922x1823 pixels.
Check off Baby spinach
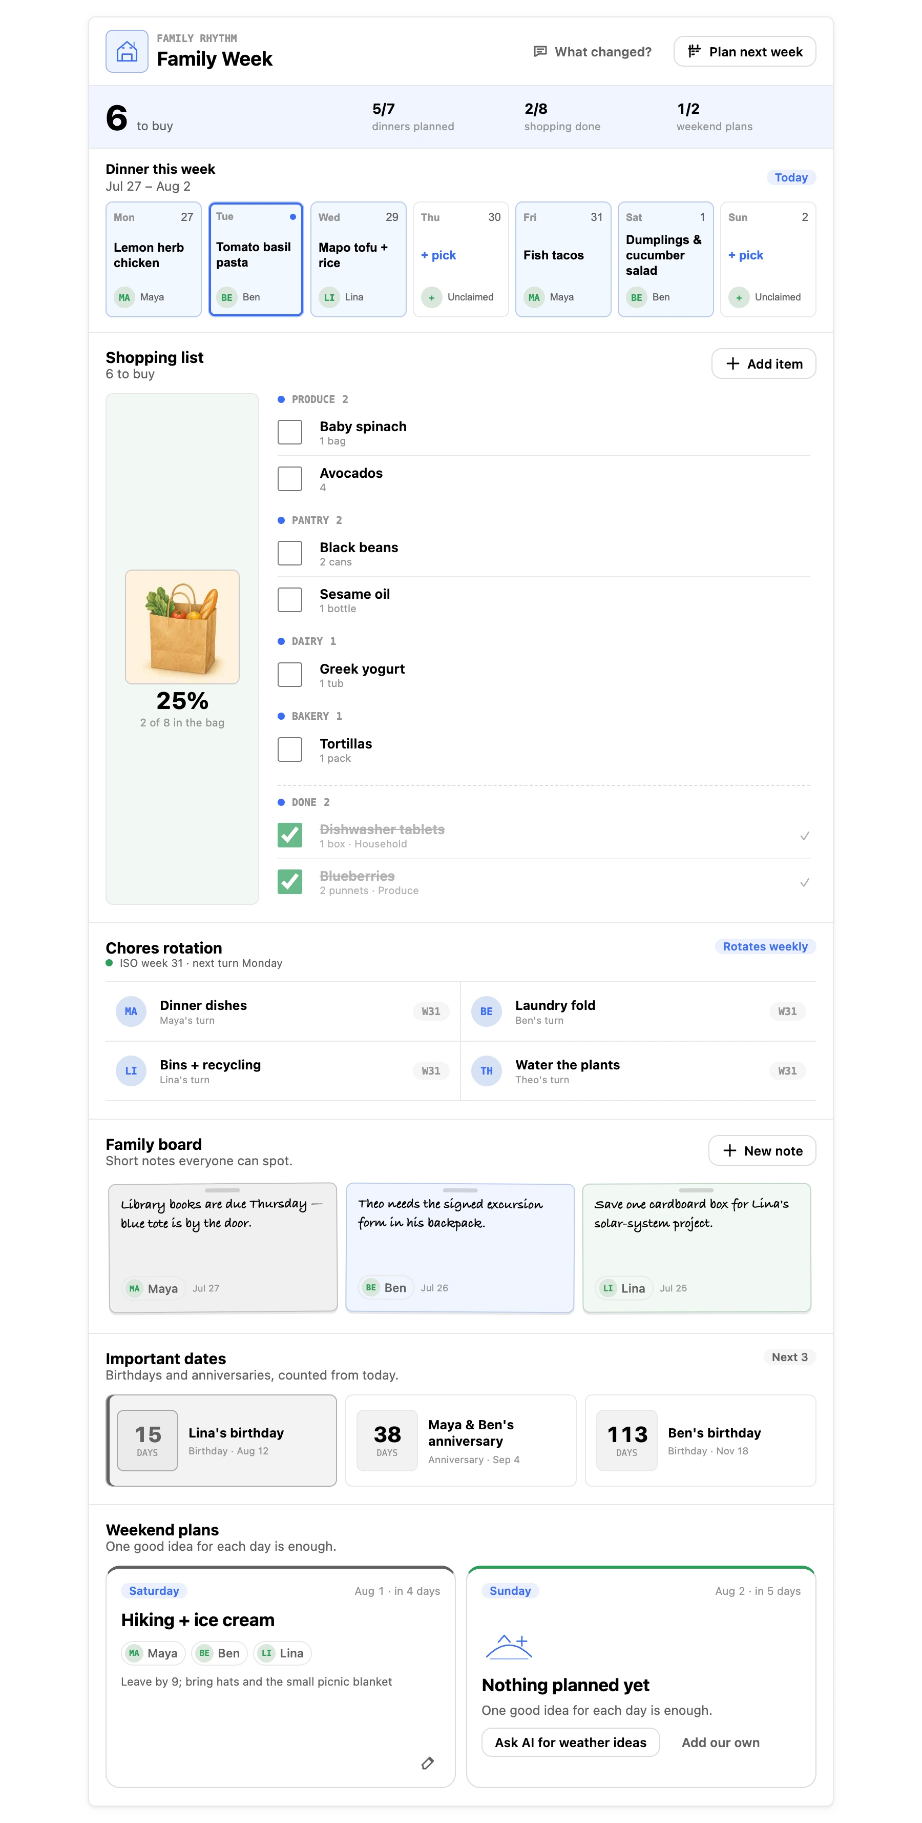(290, 432)
